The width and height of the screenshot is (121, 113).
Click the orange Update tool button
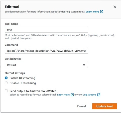(104, 106)
